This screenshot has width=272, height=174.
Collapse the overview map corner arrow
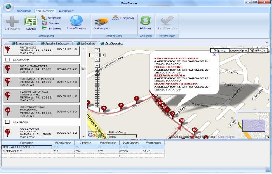click(x=268, y=137)
